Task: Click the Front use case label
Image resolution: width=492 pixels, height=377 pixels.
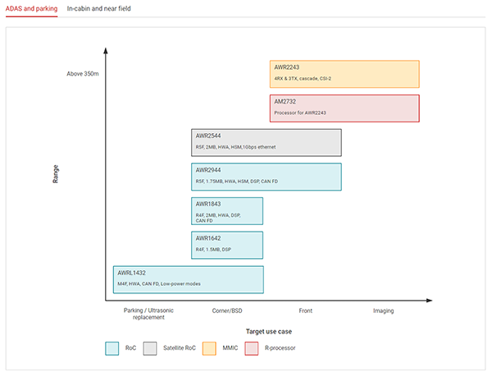Action: pyautogui.click(x=306, y=311)
